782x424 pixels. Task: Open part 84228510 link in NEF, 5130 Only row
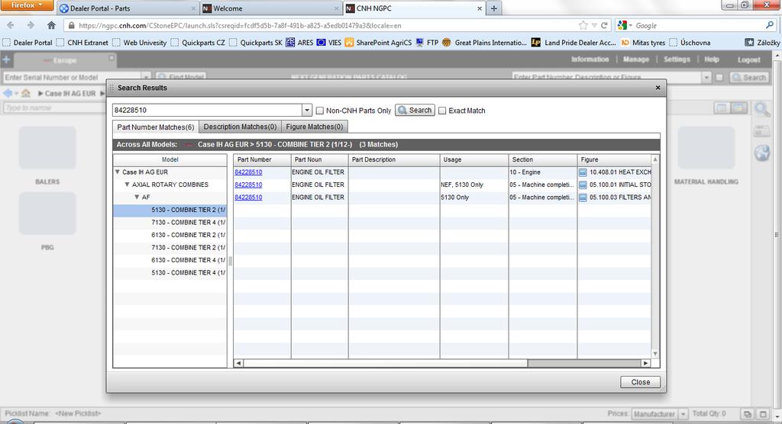click(x=248, y=185)
